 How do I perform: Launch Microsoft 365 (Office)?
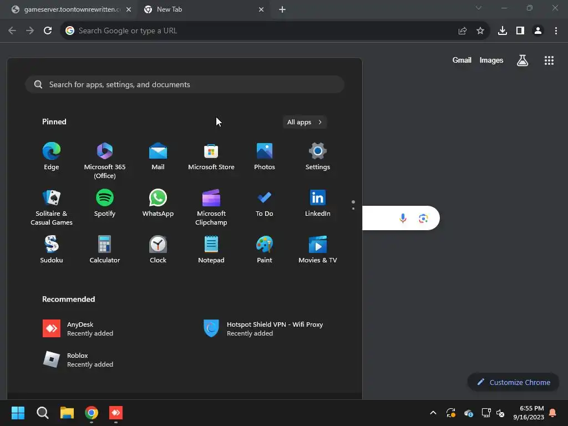point(105,161)
